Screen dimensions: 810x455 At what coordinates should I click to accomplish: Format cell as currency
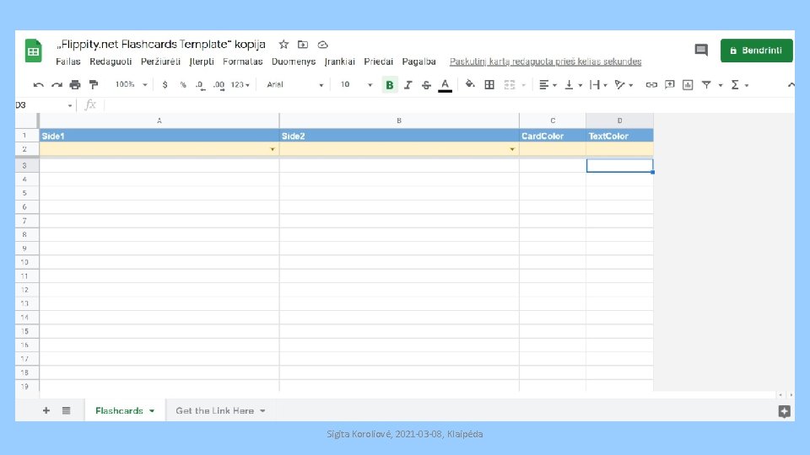pyautogui.click(x=165, y=84)
